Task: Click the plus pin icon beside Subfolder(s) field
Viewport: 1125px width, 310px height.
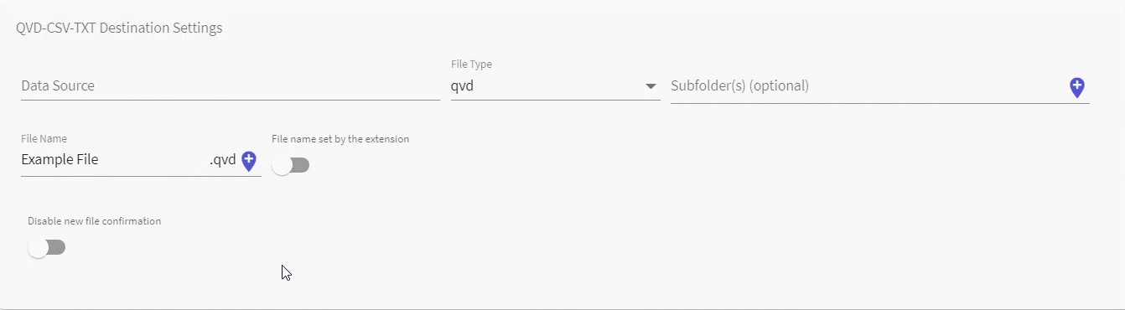Action: pyautogui.click(x=1077, y=87)
